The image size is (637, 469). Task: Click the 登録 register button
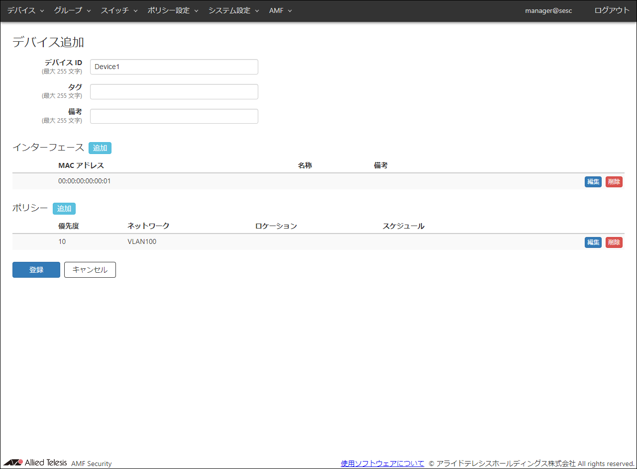pyautogui.click(x=36, y=270)
